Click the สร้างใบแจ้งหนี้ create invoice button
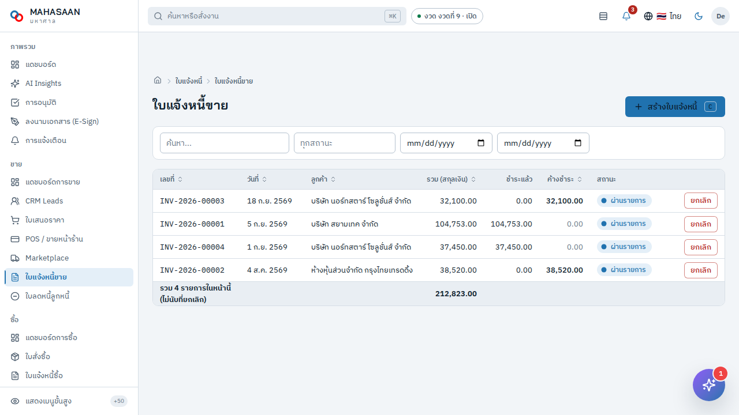The height and width of the screenshot is (415, 739). (x=675, y=107)
